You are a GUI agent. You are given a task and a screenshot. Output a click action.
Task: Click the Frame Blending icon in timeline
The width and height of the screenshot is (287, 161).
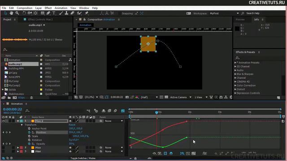[109, 111]
